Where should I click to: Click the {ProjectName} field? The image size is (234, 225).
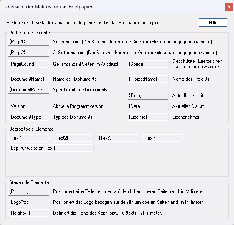tap(148, 79)
